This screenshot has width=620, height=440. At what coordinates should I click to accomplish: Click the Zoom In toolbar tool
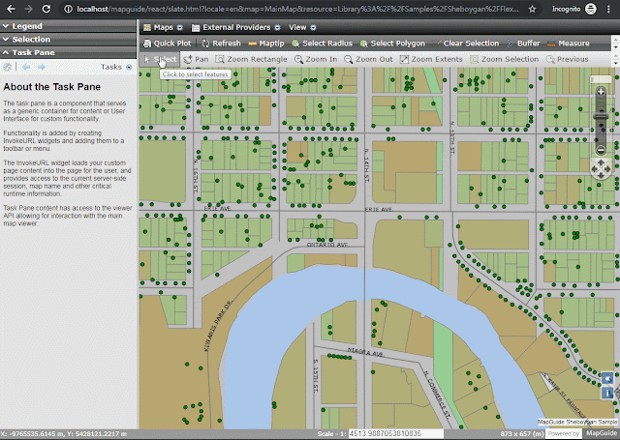coord(316,59)
